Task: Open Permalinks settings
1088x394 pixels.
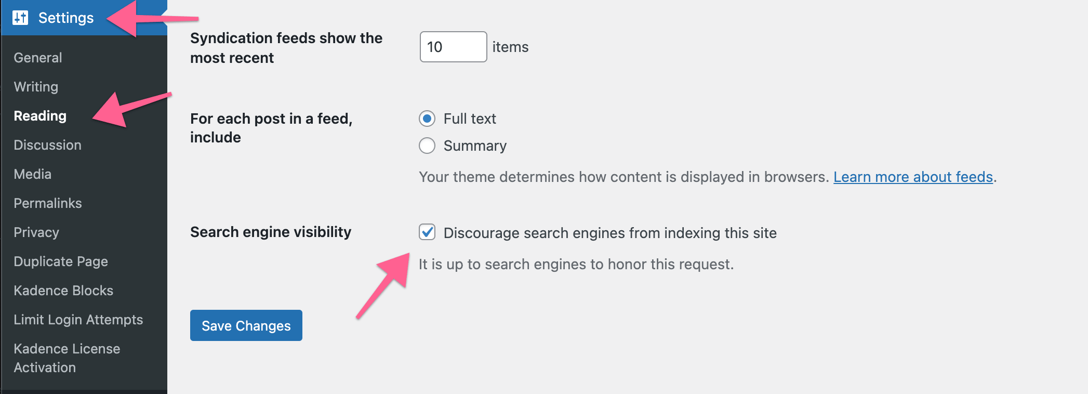Action: 48,203
